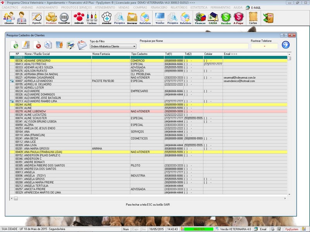Open the Fornece suppliers icon

22,18
